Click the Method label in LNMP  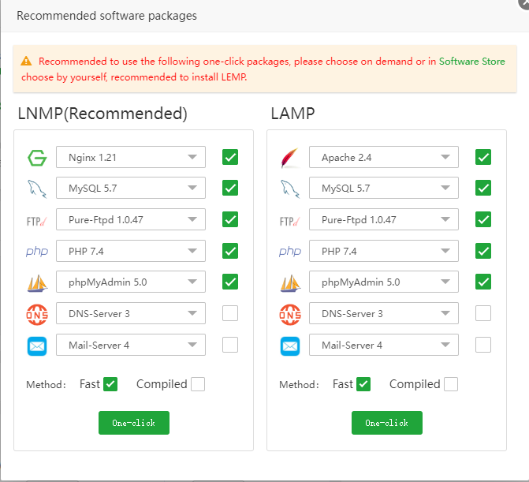click(46, 384)
